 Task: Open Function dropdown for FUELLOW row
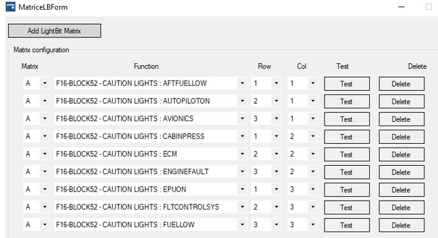pyautogui.click(x=242, y=224)
